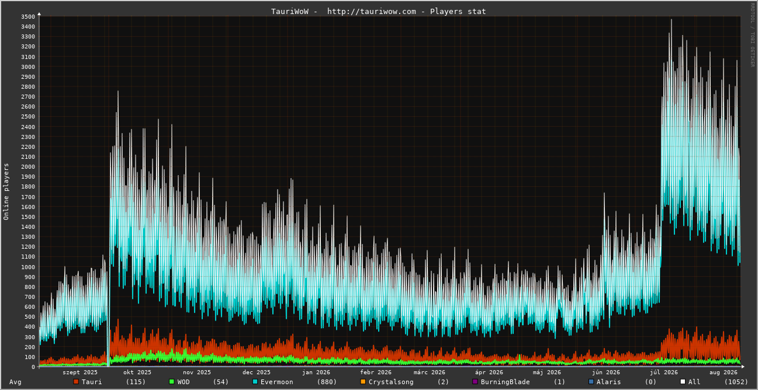Image resolution: width=758 pixels, height=390 pixels.
Task: Click the All white legend swatch
Action: 683,382
